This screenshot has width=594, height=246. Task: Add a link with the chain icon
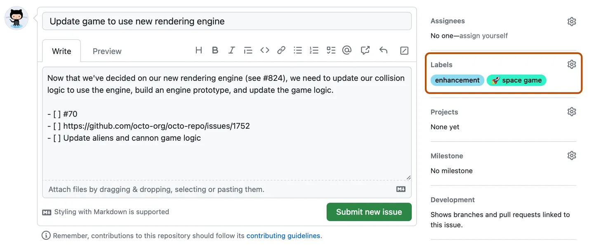pos(281,50)
